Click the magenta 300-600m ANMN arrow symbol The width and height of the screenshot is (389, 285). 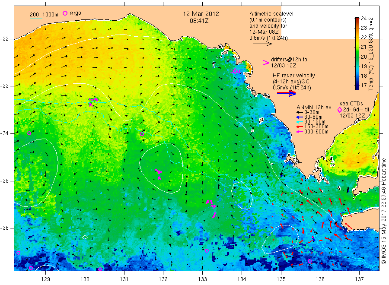click(300, 132)
